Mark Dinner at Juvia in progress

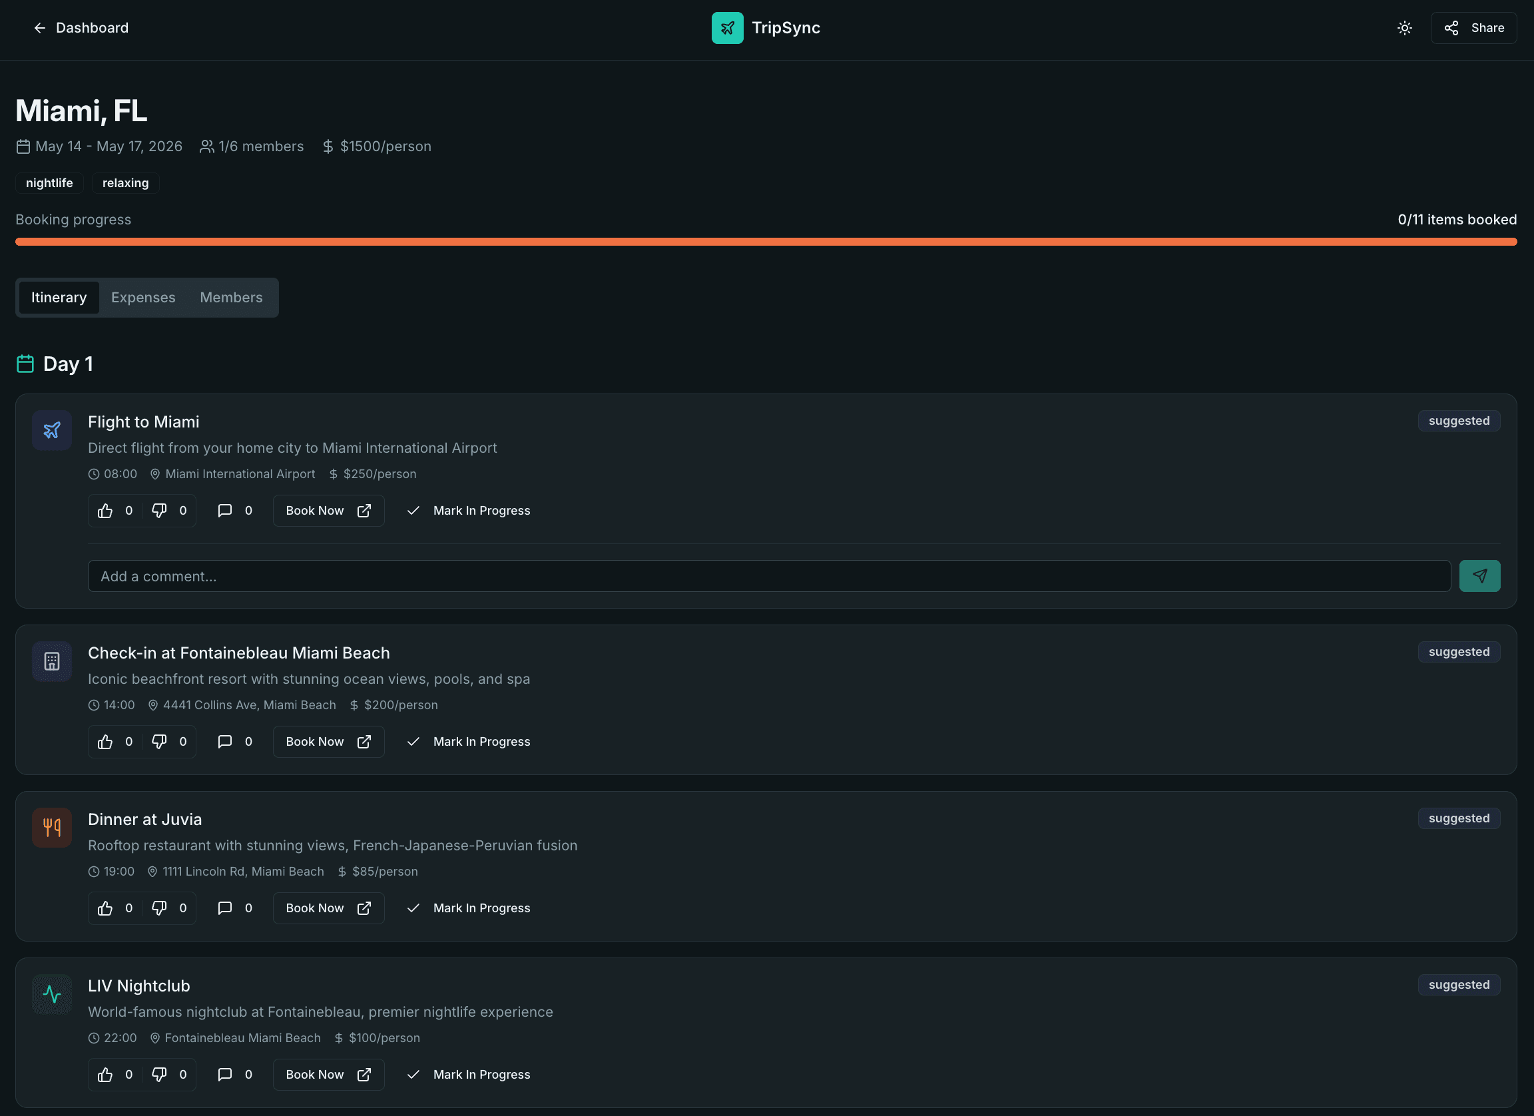click(x=468, y=908)
